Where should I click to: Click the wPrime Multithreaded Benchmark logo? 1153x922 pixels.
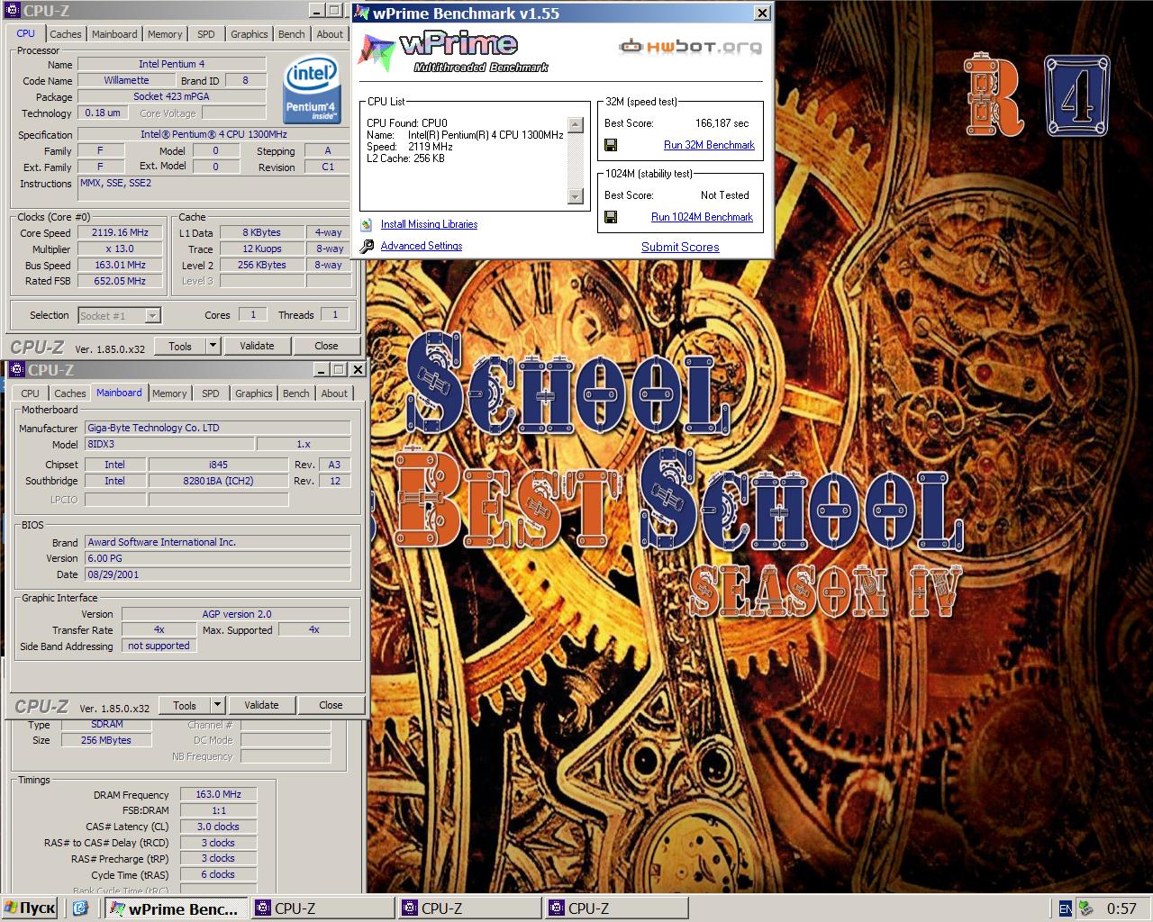click(x=452, y=51)
